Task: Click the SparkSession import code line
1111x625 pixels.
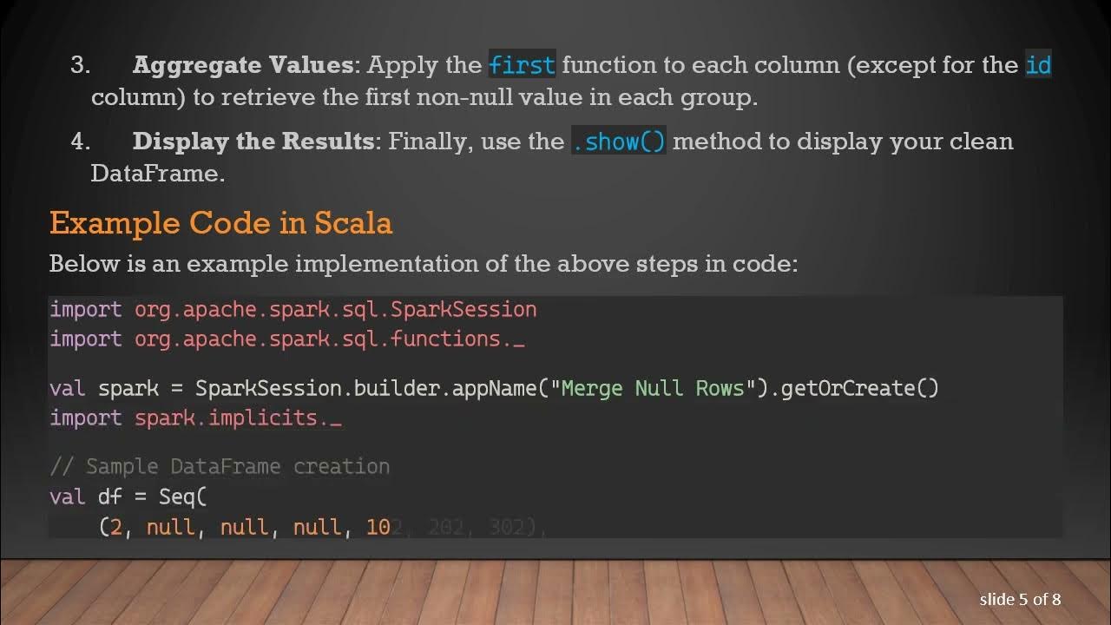Action: pyautogui.click(x=293, y=310)
